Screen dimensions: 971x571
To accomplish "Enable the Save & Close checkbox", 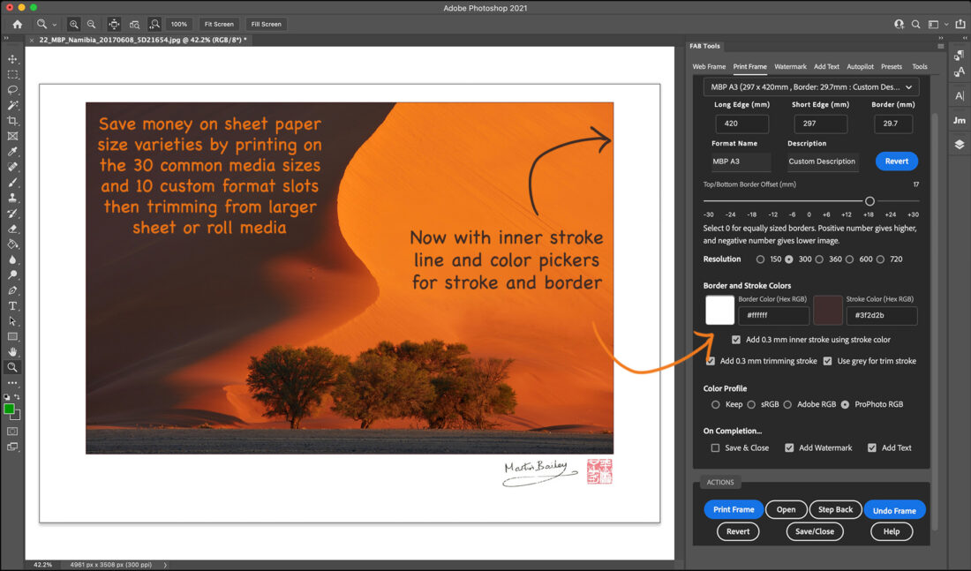I will (x=716, y=448).
